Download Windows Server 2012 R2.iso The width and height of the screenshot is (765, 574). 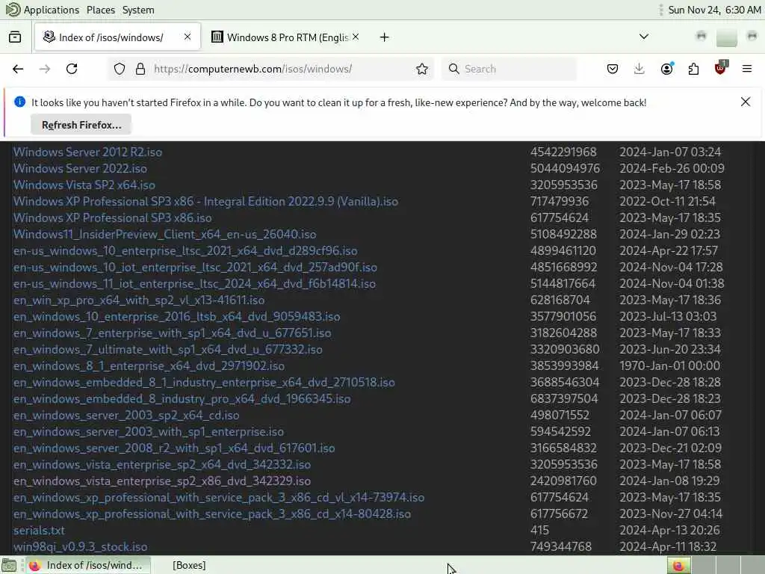point(87,152)
